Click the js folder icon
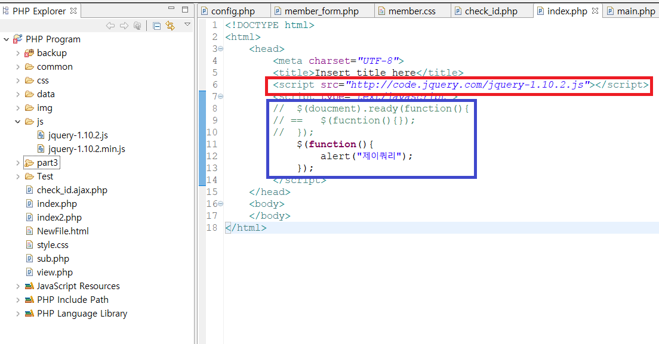Viewport: 659px width, 344px height. pos(29,122)
